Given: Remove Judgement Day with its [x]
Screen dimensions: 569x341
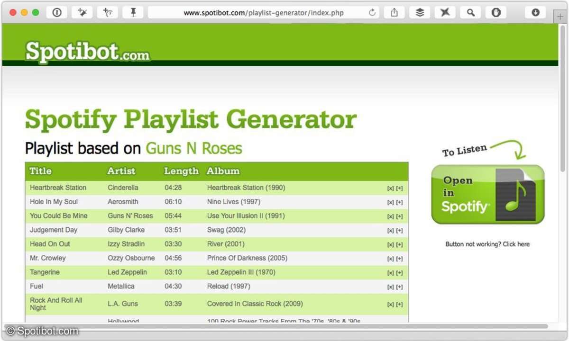Looking at the screenshot, I should tap(390, 231).
